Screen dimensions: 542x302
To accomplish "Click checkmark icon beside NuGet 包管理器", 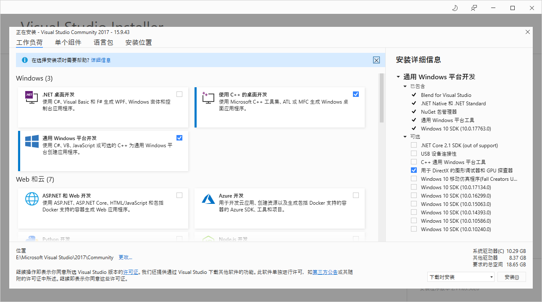I will (x=414, y=112).
